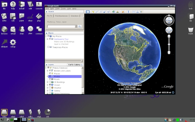Collapse the Search panel triangle
The width and height of the screenshot is (195, 122).
(x=46, y=12)
